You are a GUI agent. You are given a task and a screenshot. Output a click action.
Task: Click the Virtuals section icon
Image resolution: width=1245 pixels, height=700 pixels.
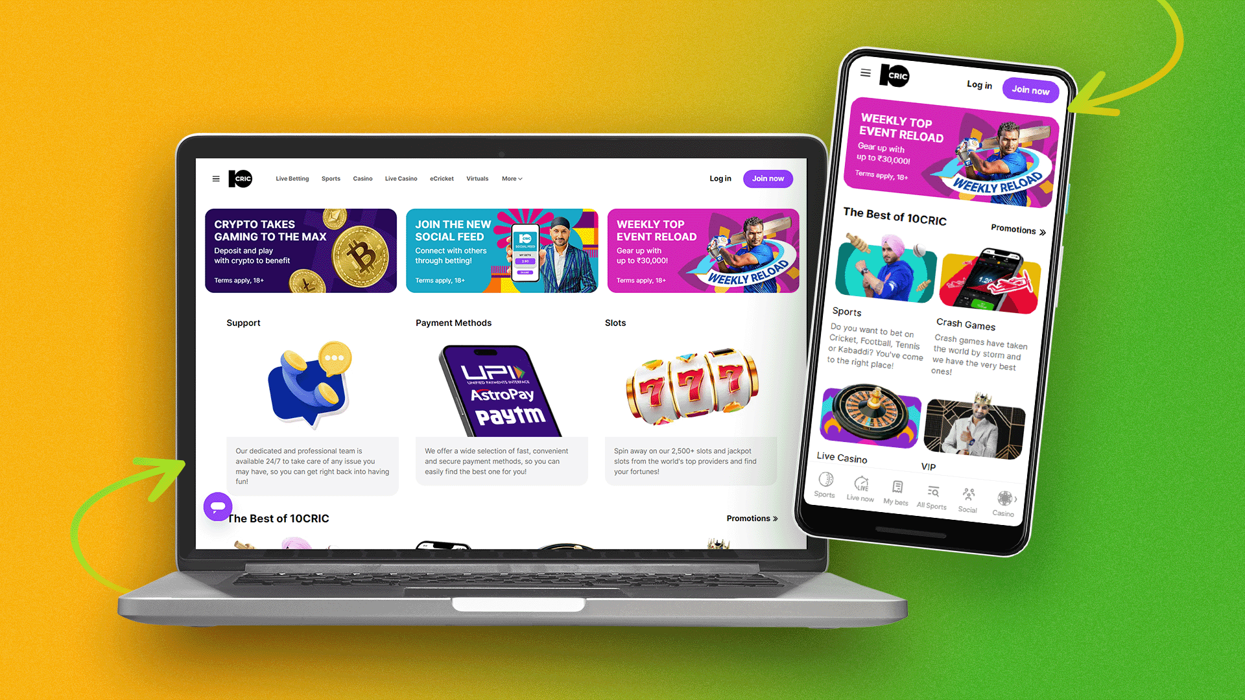[x=477, y=179]
